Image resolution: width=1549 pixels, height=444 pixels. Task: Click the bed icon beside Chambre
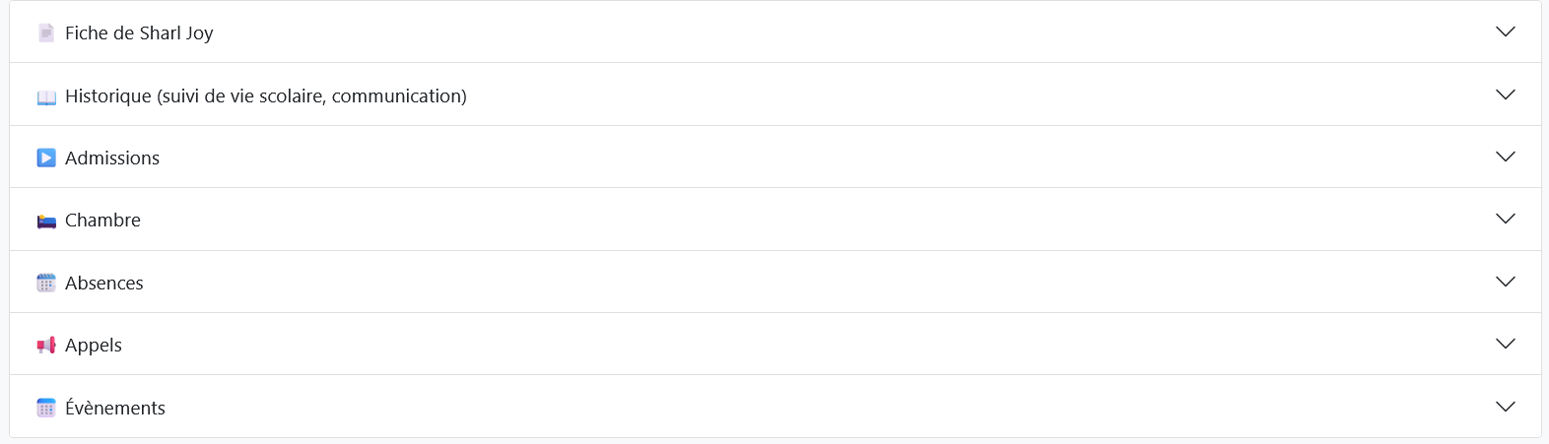[x=46, y=221]
